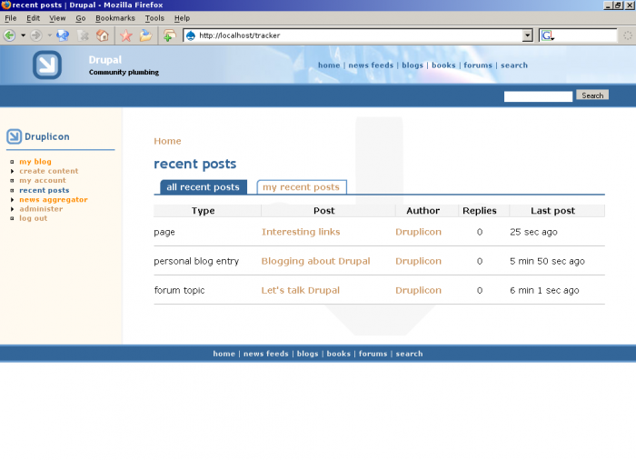The width and height of the screenshot is (636, 460).
Task: Click the folder with blue arrow icon
Action: click(145, 35)
